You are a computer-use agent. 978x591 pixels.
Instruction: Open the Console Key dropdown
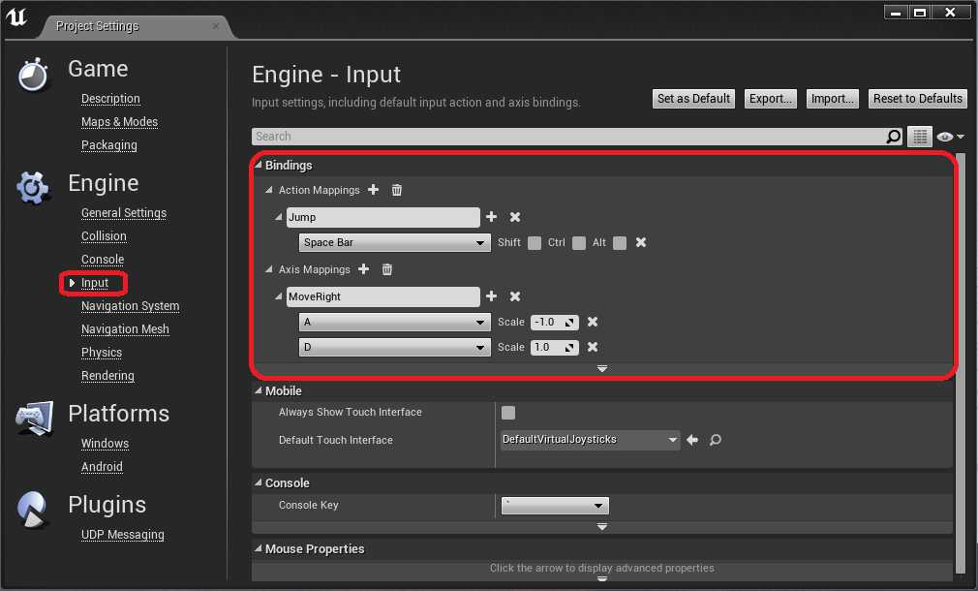pos(555,506)
